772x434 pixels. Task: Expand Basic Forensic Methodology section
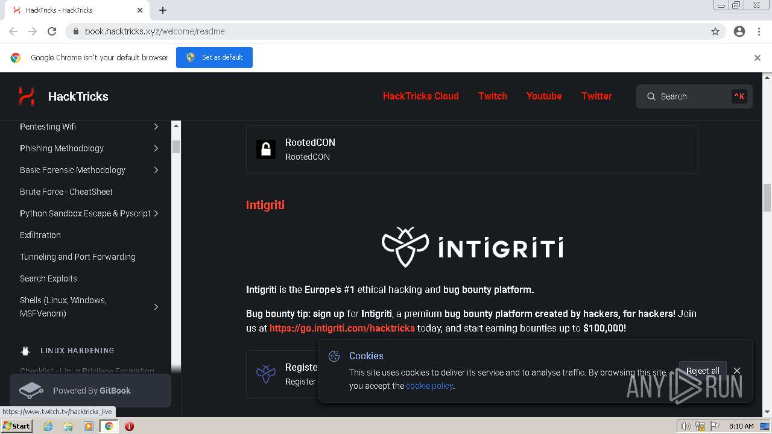(x=156, y=170)
